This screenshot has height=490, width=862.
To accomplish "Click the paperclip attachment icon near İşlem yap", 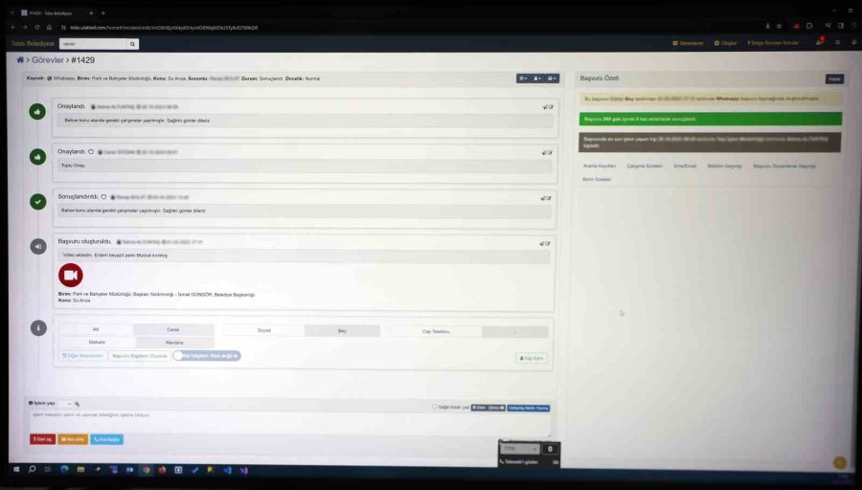I will click(x=78, y=404).
